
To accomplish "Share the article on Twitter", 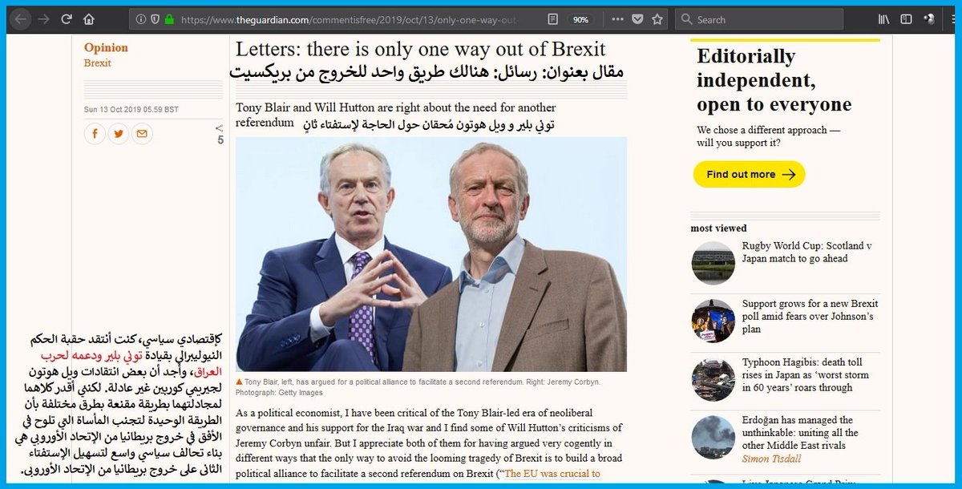I will (x=118, y=133).
